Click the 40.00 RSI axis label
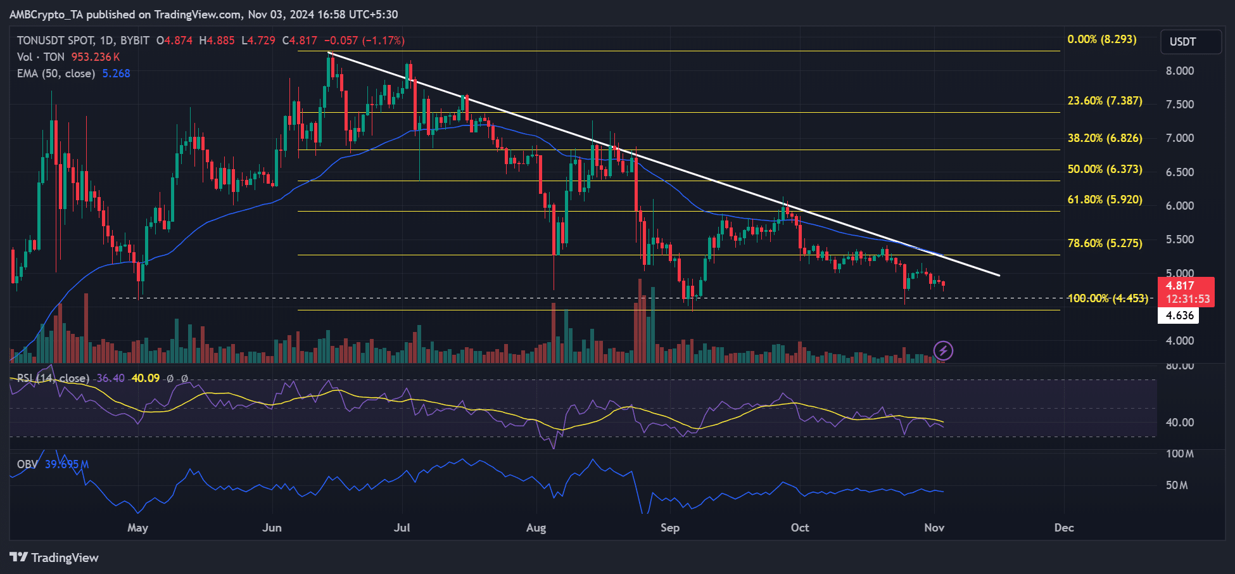Viewport: 1235px width, 574px height. point(1180,423)
